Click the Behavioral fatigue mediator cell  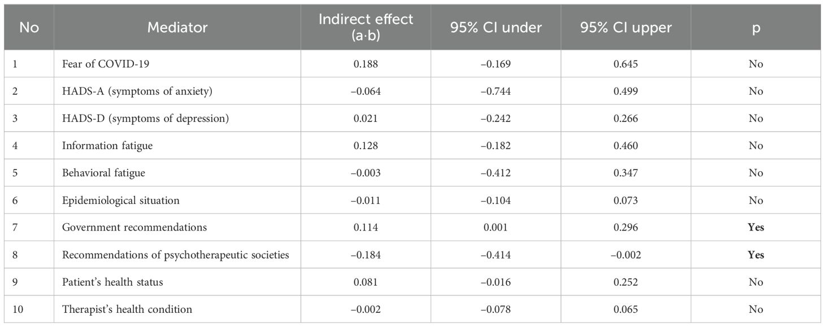coord(103,173)
